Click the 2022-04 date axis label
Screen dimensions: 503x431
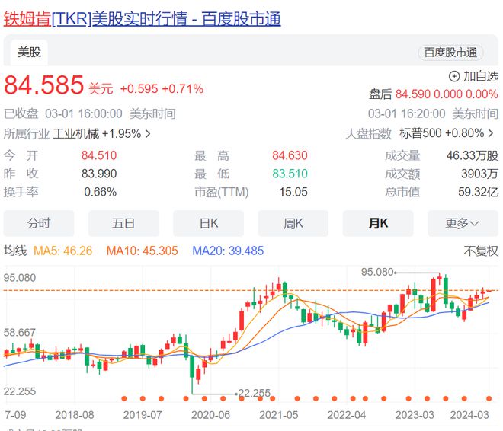click(347, 415)
